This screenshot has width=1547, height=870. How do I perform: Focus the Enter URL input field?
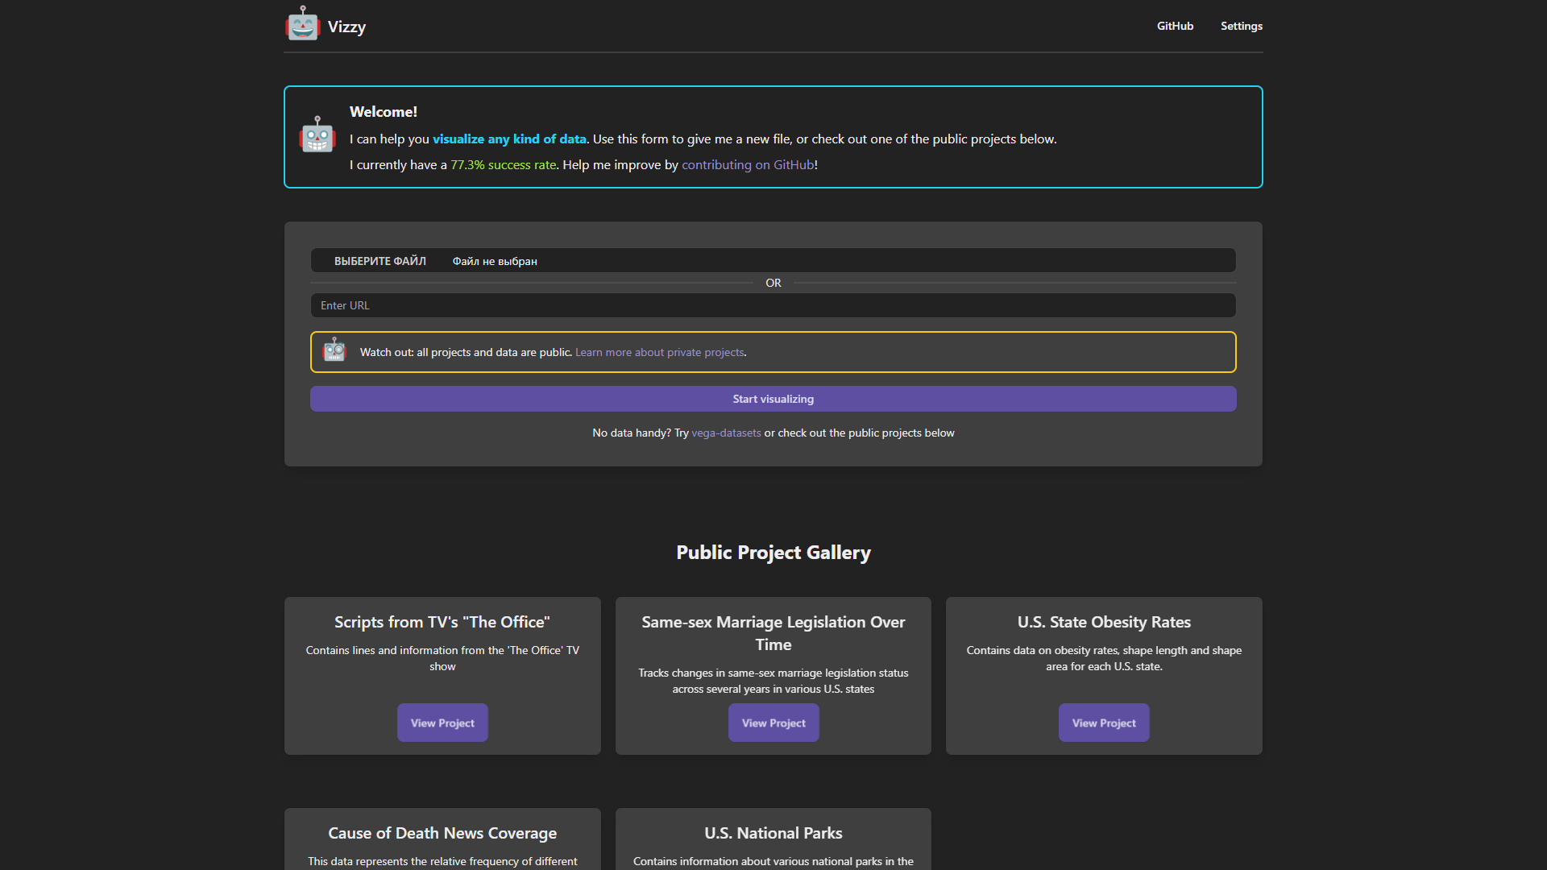(773, 305)
